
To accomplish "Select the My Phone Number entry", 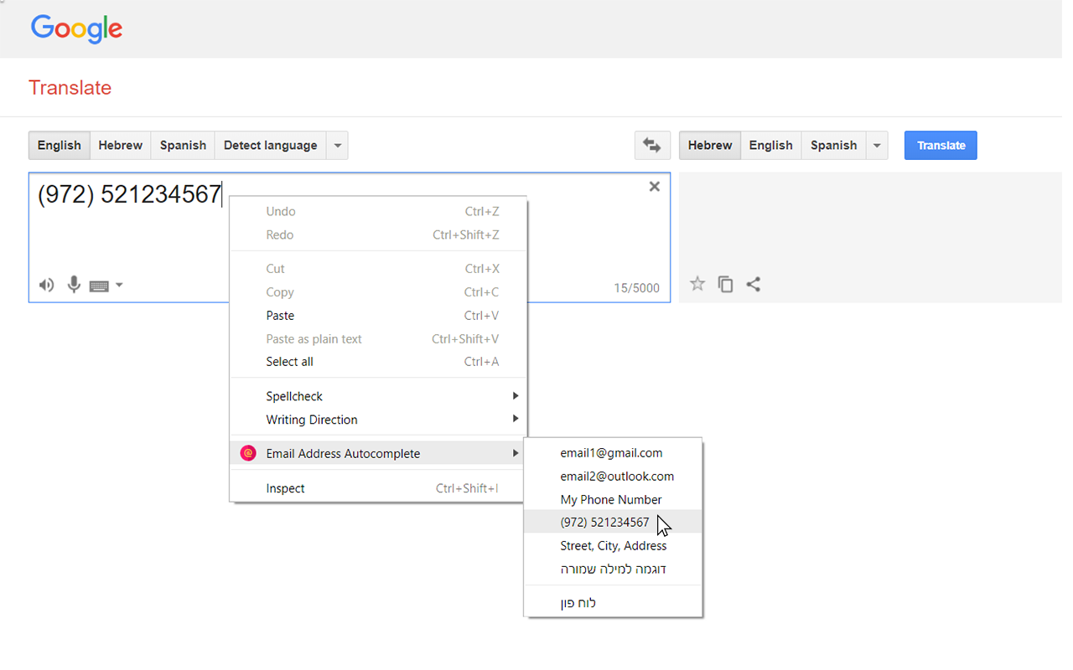I will pyautogui.click(x=613, y=499).
